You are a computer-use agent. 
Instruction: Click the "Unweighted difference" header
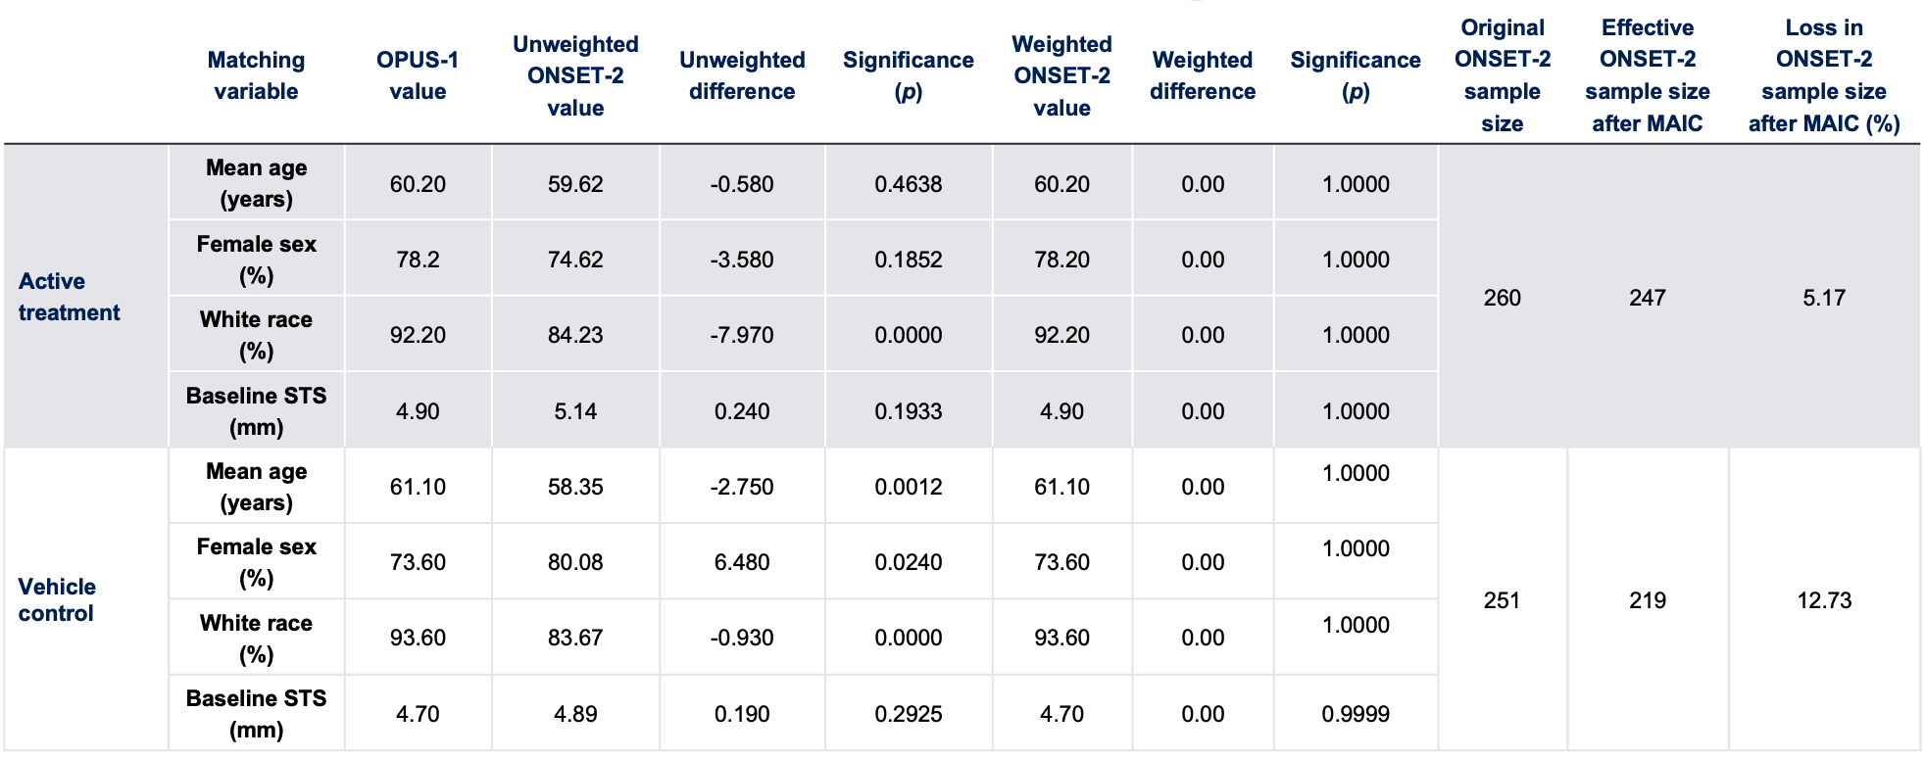742,75
